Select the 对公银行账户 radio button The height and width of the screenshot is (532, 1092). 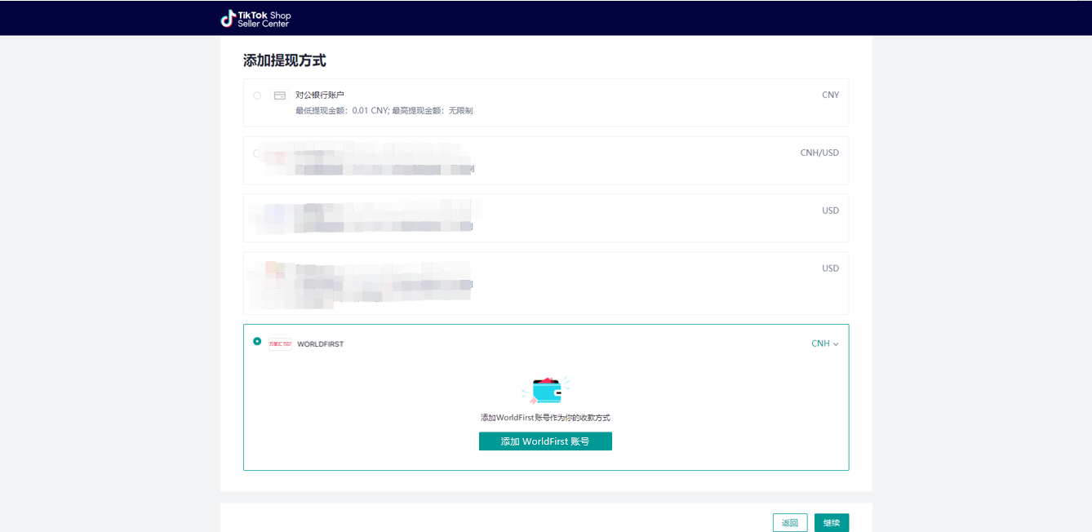pyautogui.click(x=256, y=95)
